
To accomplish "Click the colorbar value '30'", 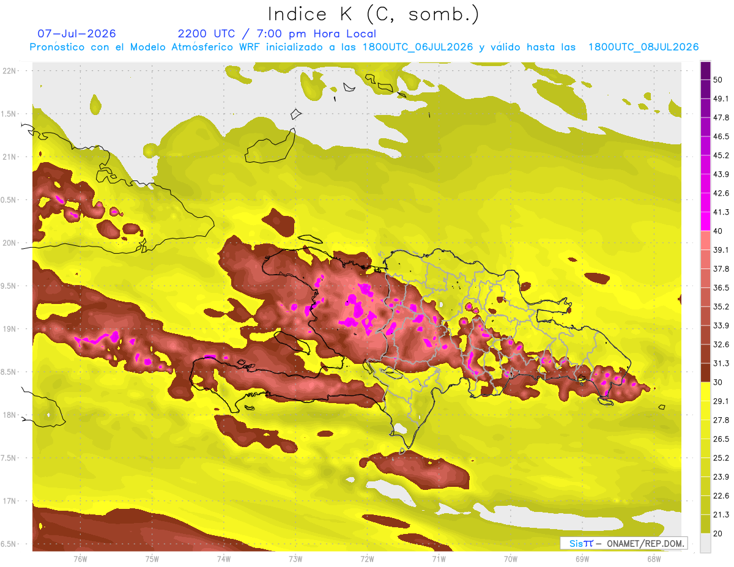I will click(718, 382).
